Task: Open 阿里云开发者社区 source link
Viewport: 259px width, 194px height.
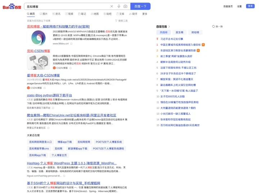Action: tap(36, 128)
